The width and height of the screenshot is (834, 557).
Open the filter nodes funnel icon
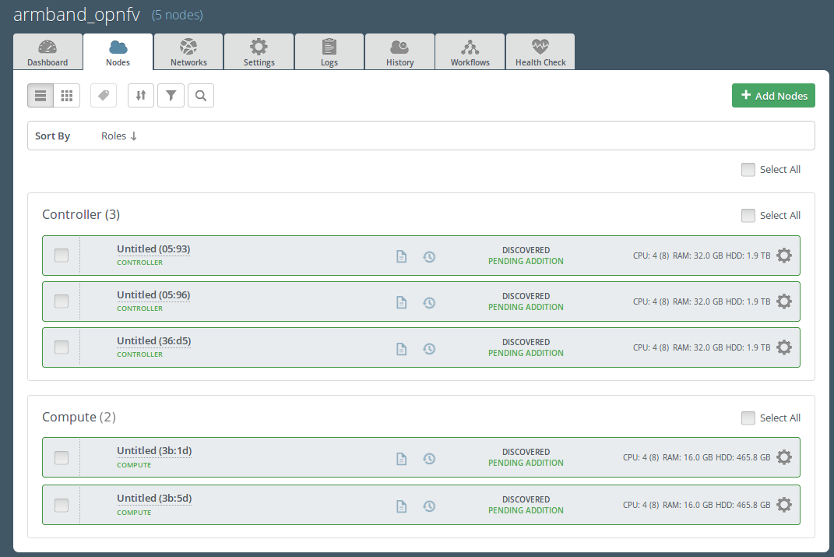coord(171,96)
